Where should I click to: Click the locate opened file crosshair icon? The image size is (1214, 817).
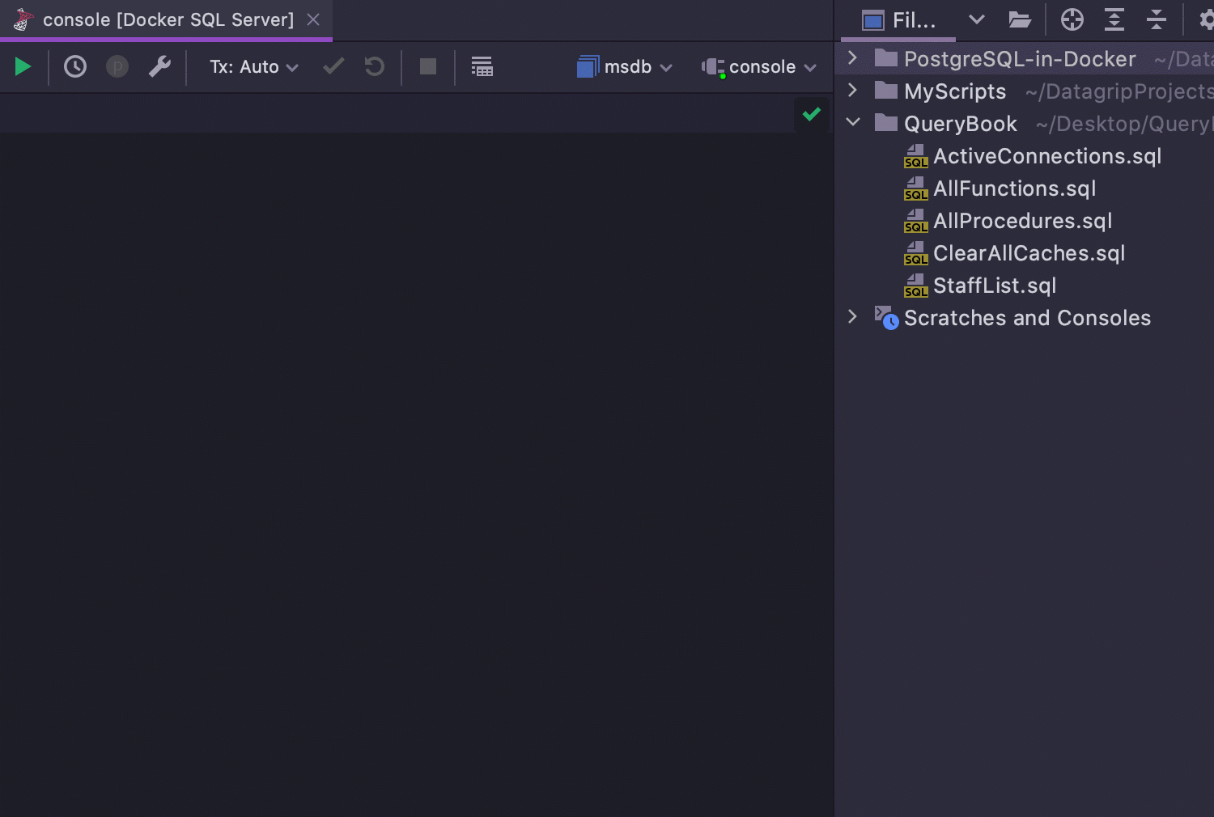[x=1072, y=19]
